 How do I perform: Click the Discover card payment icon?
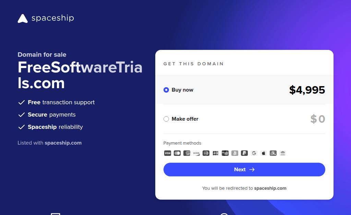(x=196, y=153)
